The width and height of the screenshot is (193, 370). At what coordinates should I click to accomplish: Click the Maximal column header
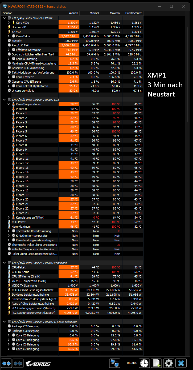click(x=111, y=13)
